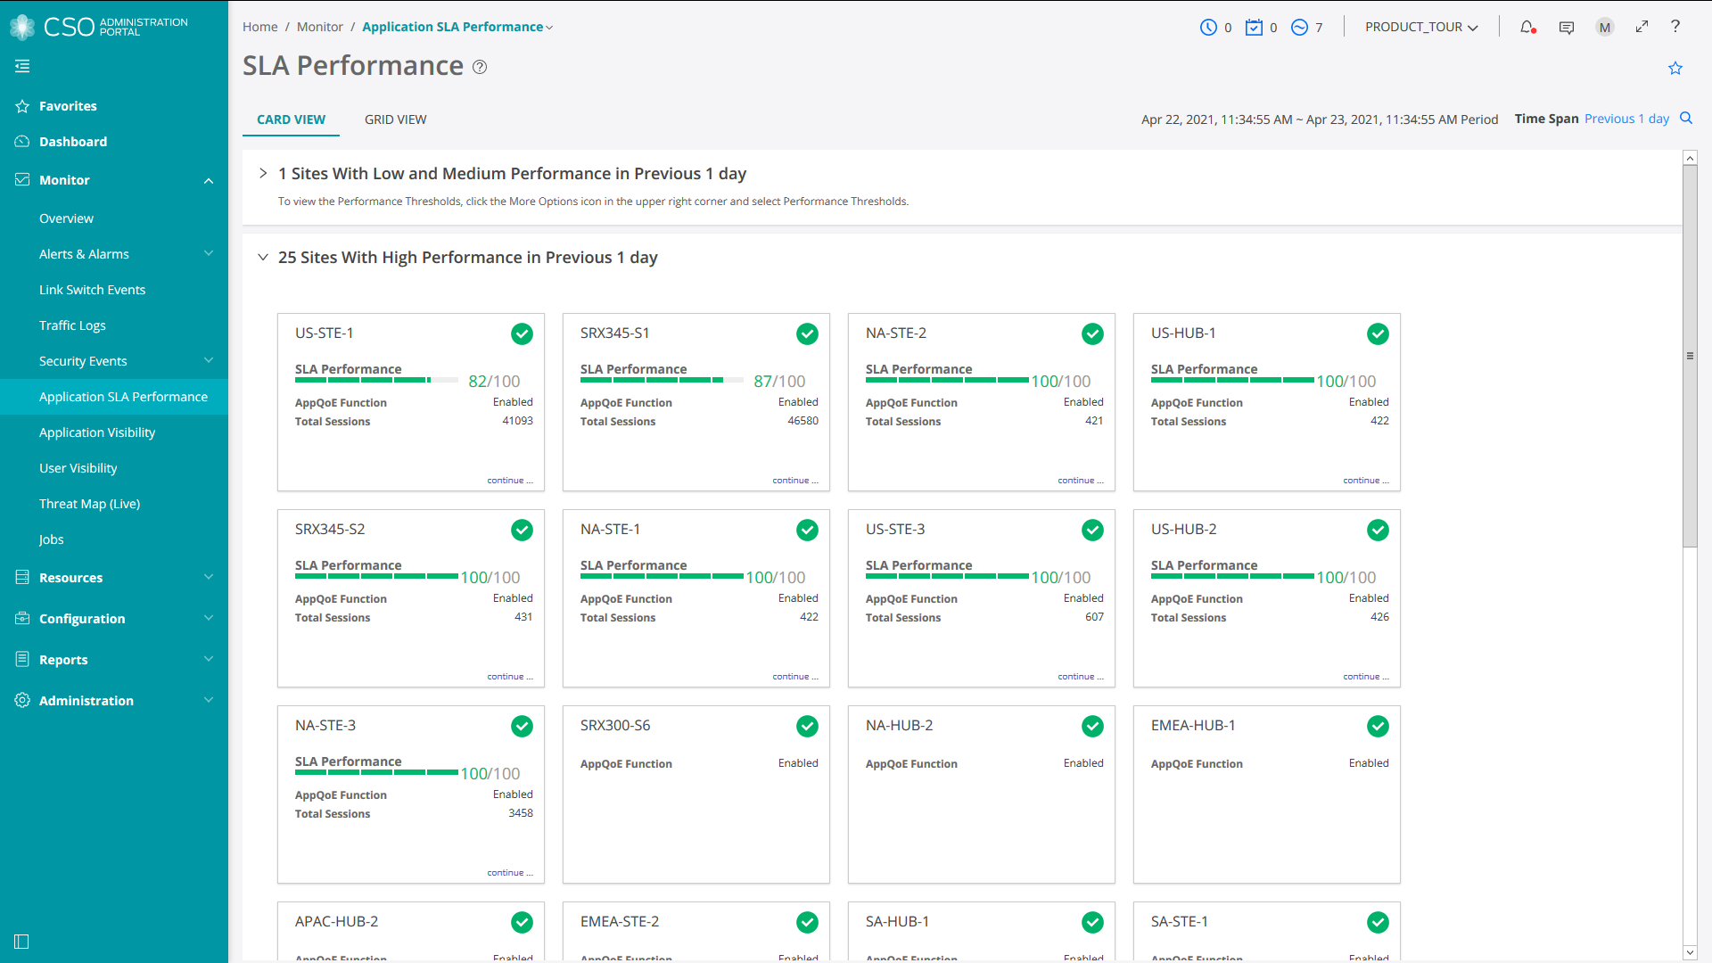
Task: Expand the Low and Medium Performance section
Action: [x=263, y=173]
